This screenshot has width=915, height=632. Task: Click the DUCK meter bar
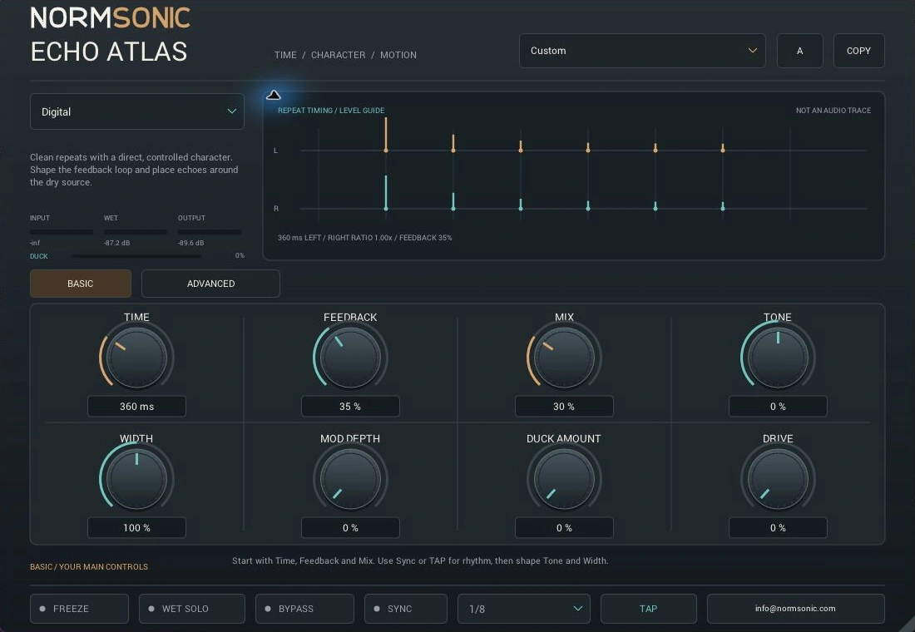(x=136, y=255)
